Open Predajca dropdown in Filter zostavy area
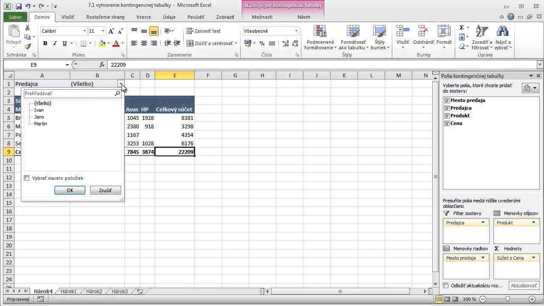The width and height of the screenshot is (544, 306). (x=483, y=223)
